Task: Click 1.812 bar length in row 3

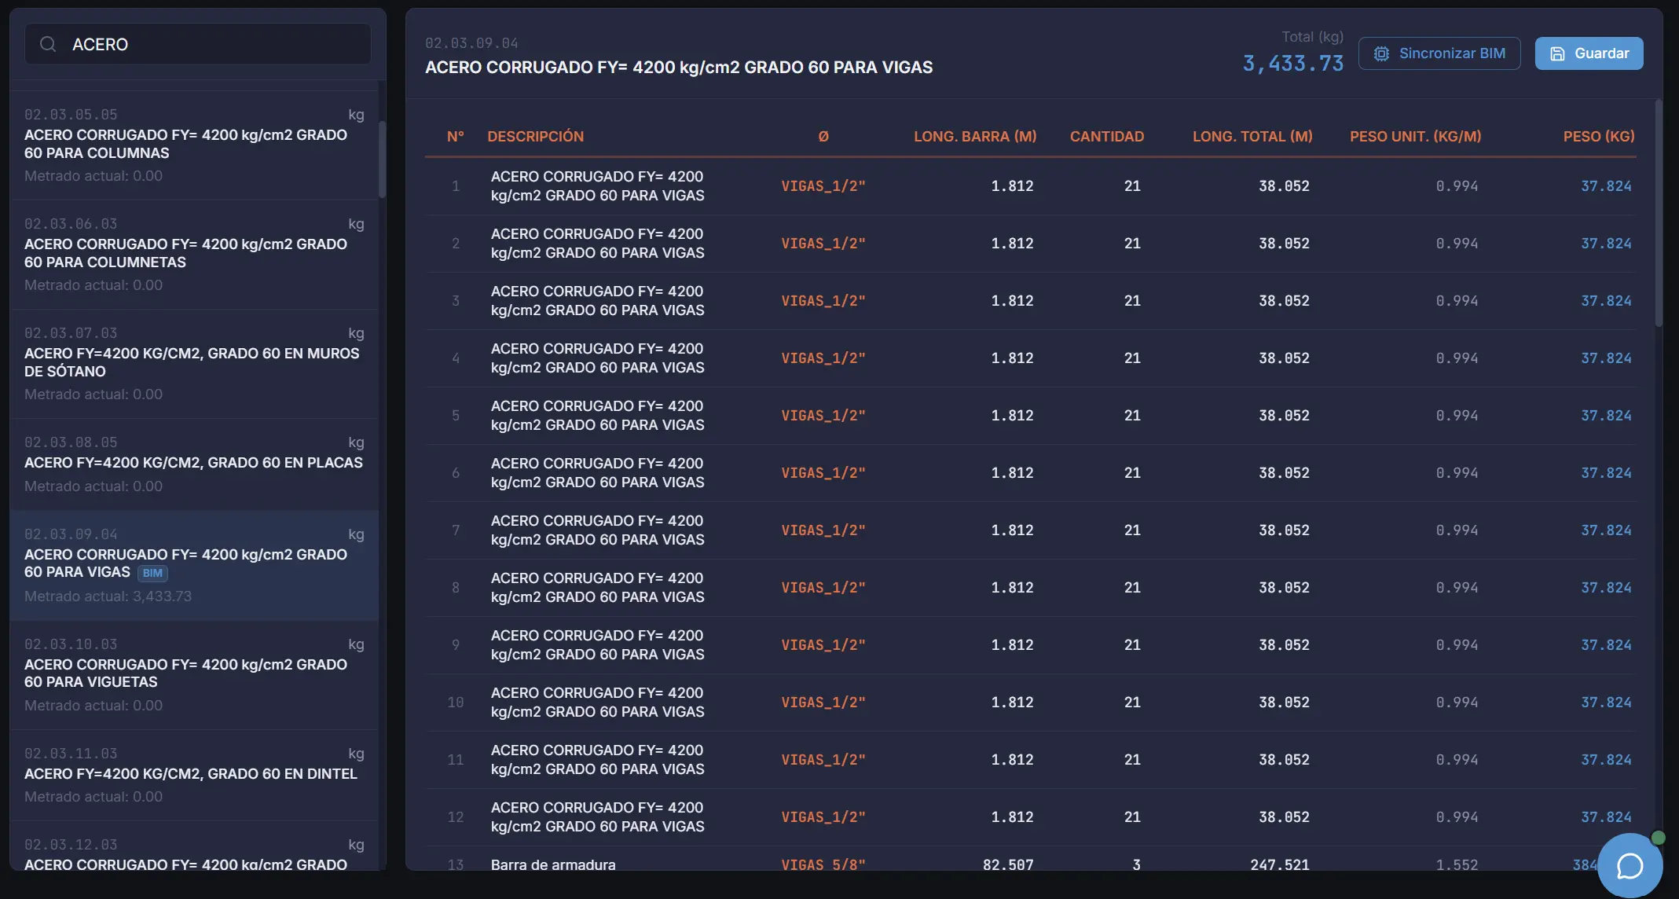Action: pos(1012,301)
